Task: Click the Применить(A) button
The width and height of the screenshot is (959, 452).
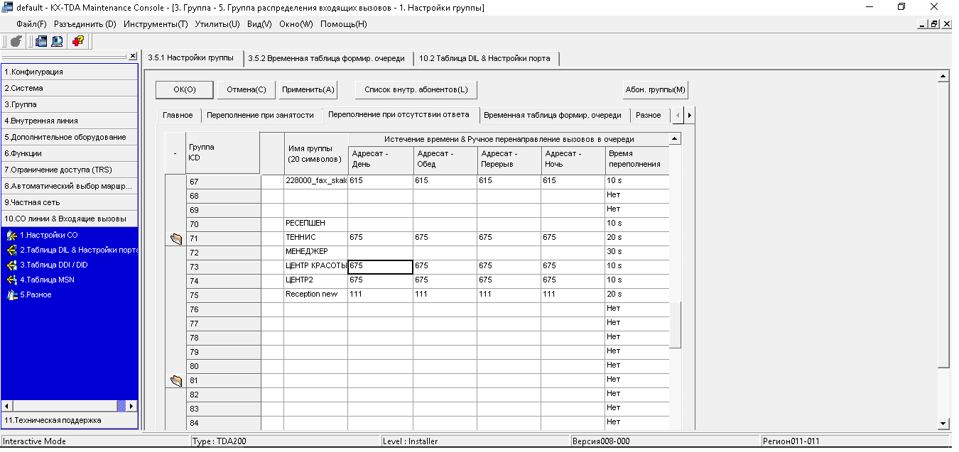Action: coord(308,89)
